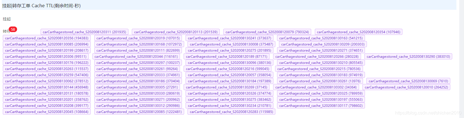Pick tag S202008120271 (374651)

[x=321, y=50]
